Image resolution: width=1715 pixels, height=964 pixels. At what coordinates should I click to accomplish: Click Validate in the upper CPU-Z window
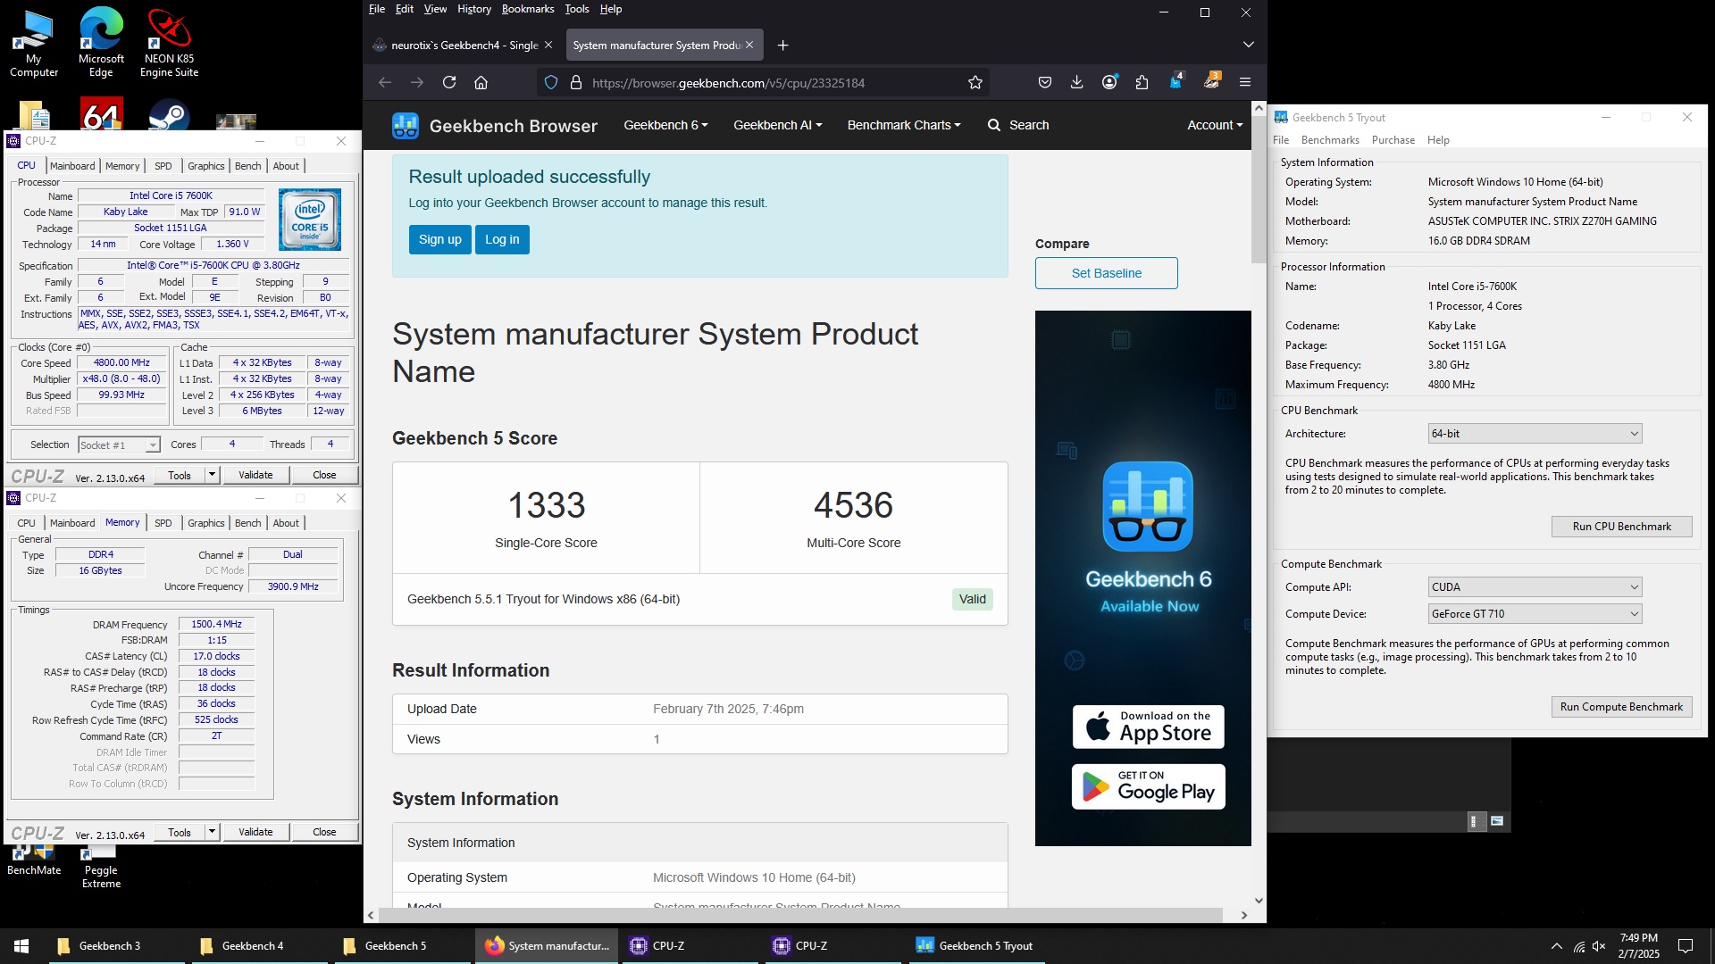255,475
